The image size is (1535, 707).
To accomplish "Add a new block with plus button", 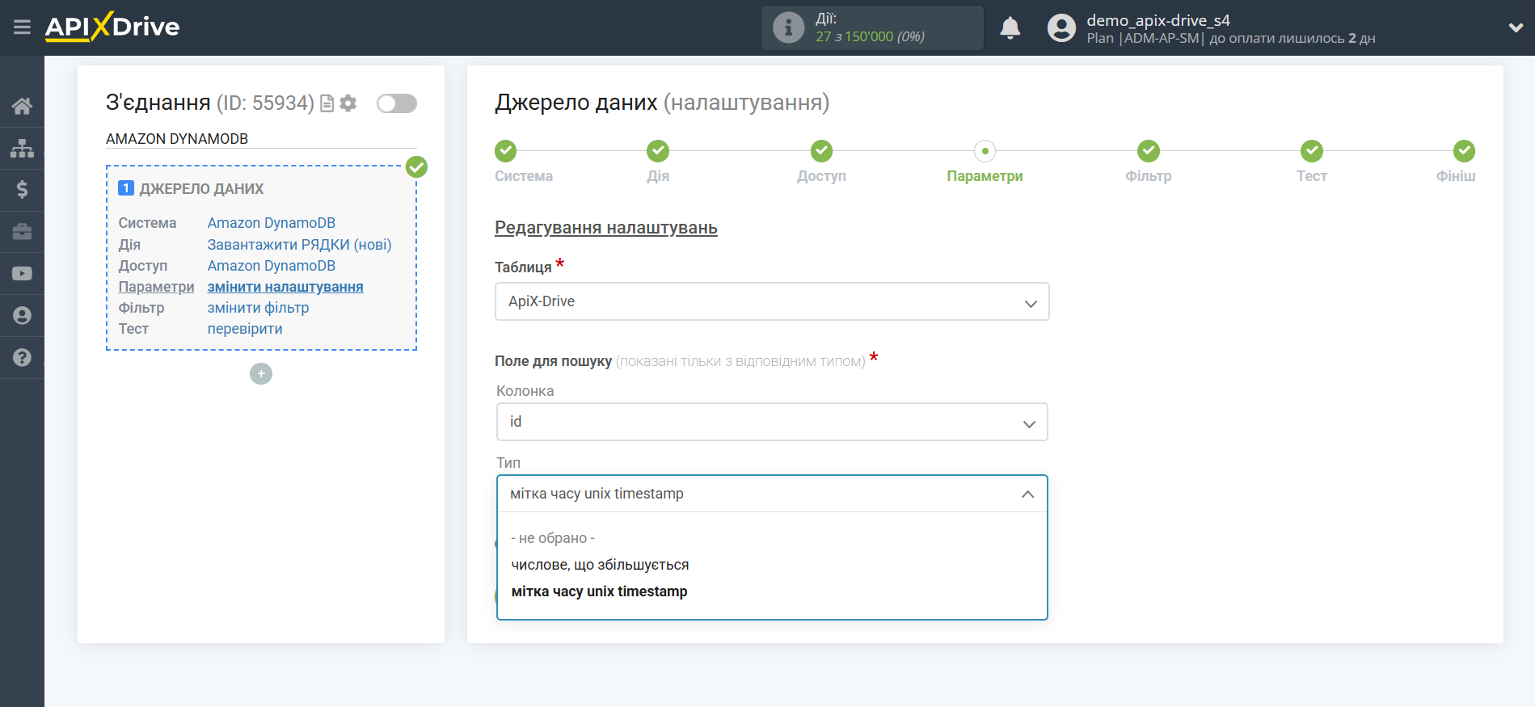I will [x=261, y=374].
